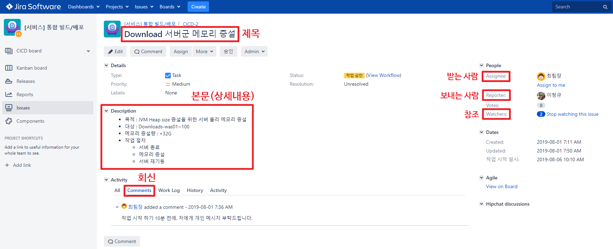This screenshot has height=249, width=613.
Task: Click Stop watching this issue link
Action: pyautogui.click(x=572, y=114)
